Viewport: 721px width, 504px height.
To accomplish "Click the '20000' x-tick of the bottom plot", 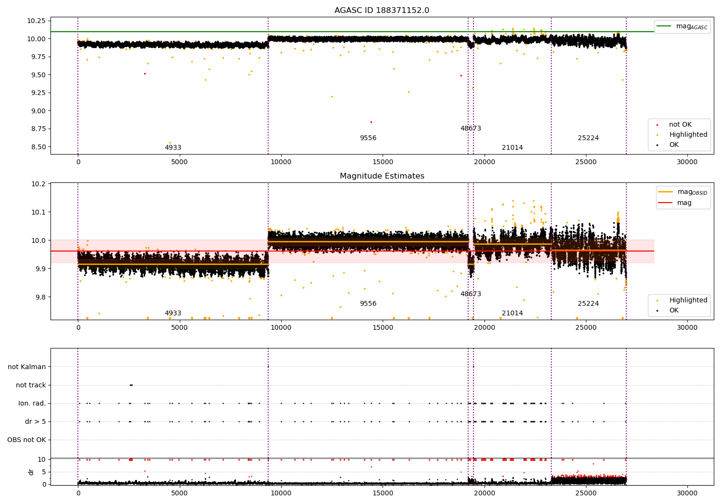I will 484,493.
